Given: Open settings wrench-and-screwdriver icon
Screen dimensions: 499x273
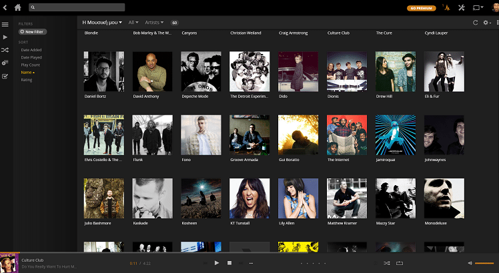Looking at the screenshot, I should coord(462,7).
